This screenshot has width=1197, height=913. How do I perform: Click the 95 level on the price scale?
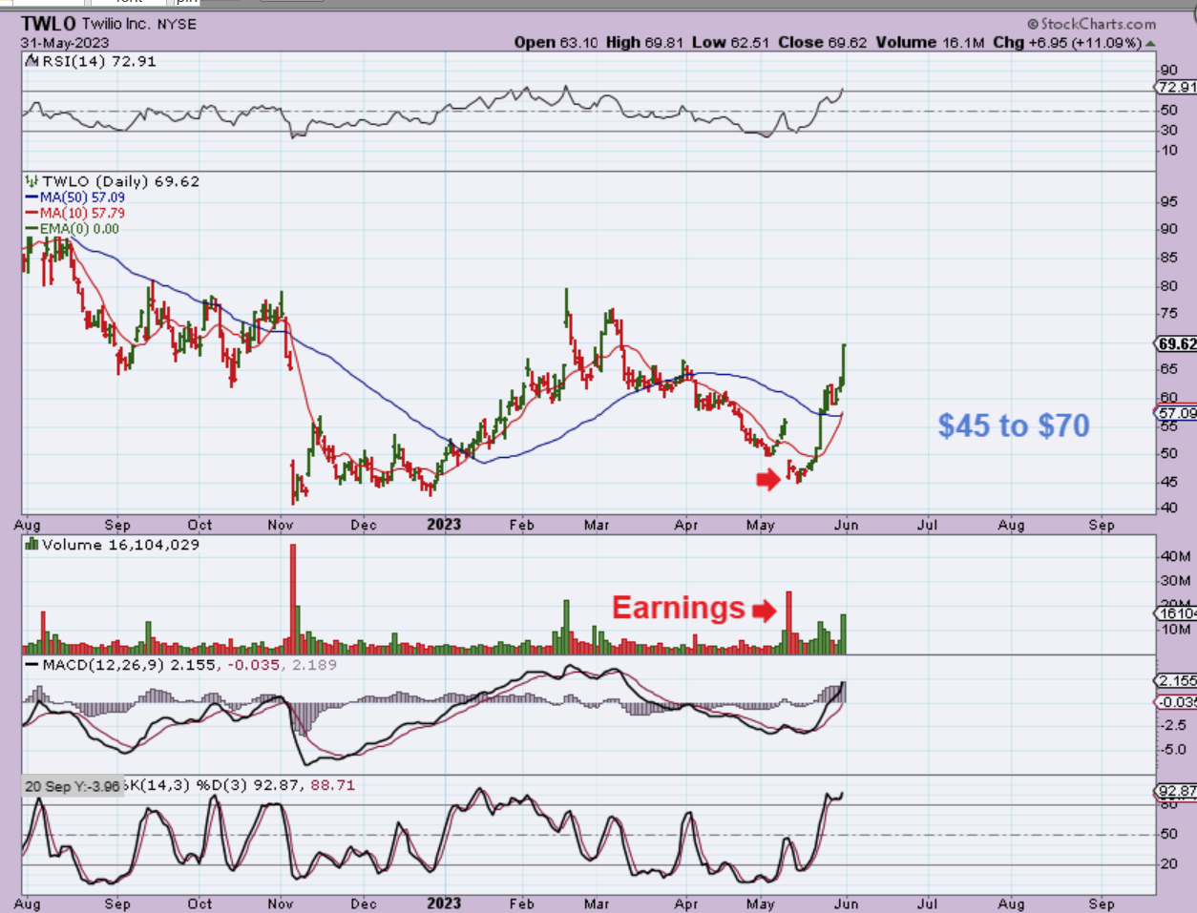click(1169, 202)
